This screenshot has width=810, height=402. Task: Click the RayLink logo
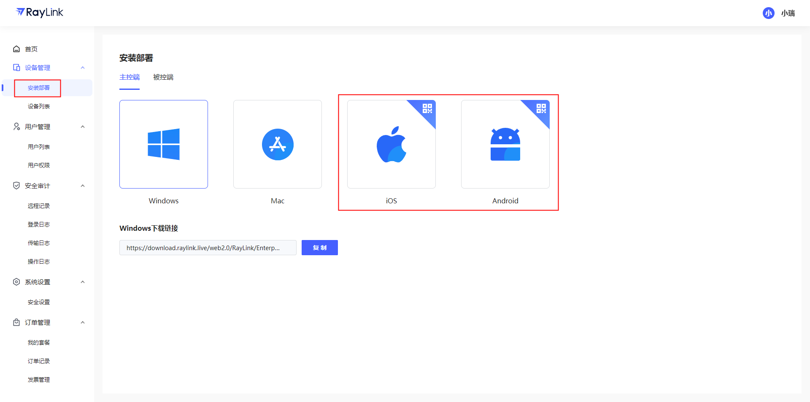(x=39, y=13)
